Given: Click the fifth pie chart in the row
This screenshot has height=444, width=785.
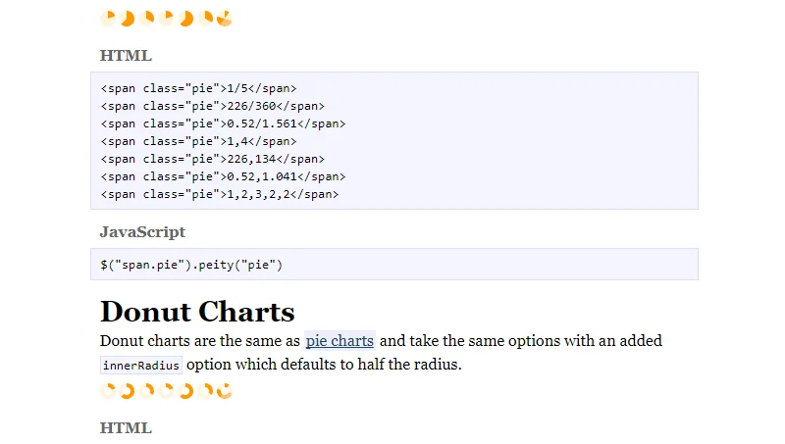Looking at the screenshot, I should [x=186, y=19].
